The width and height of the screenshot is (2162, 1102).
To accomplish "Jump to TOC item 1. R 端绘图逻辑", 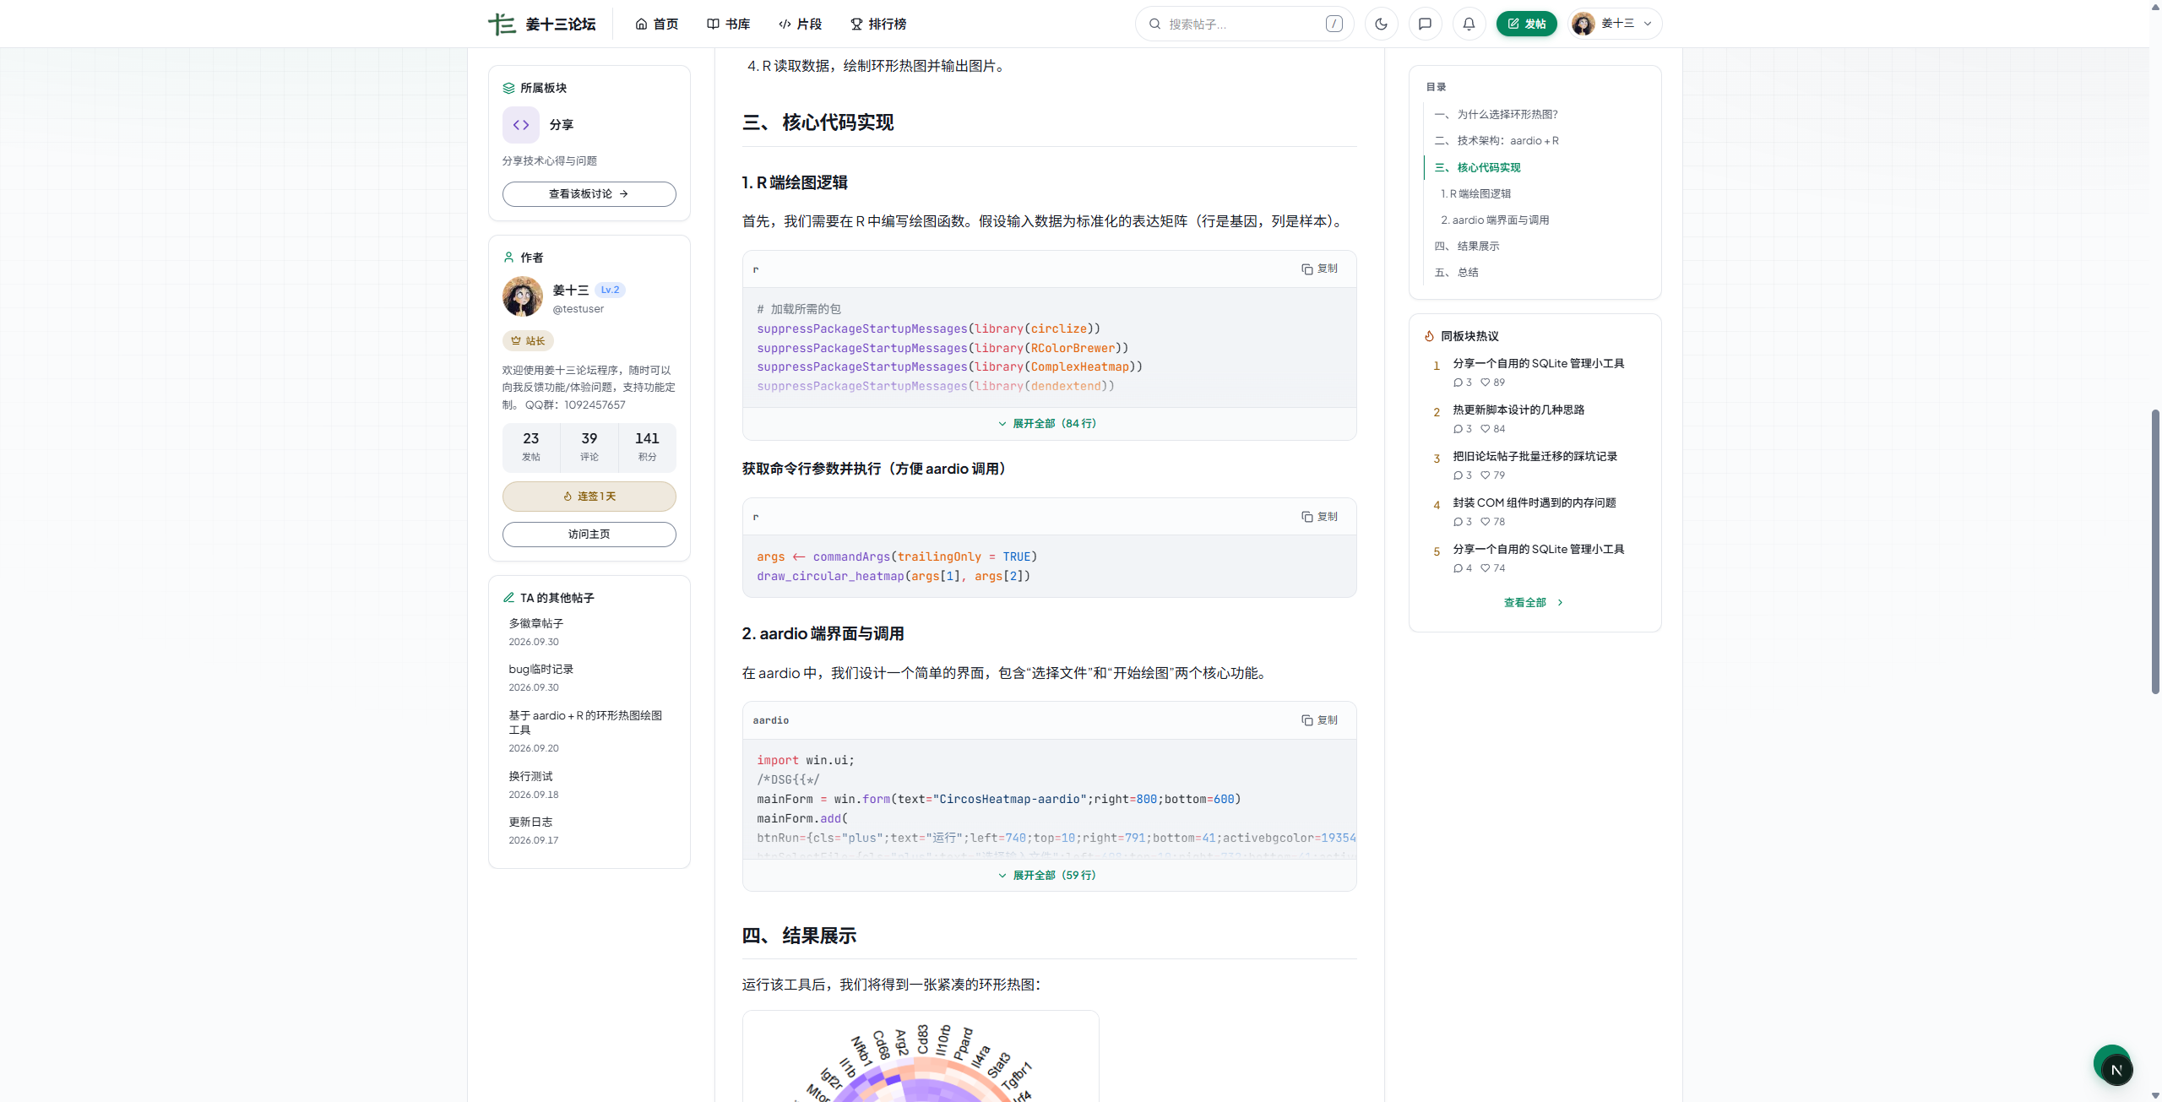I will click(1475, 193).
